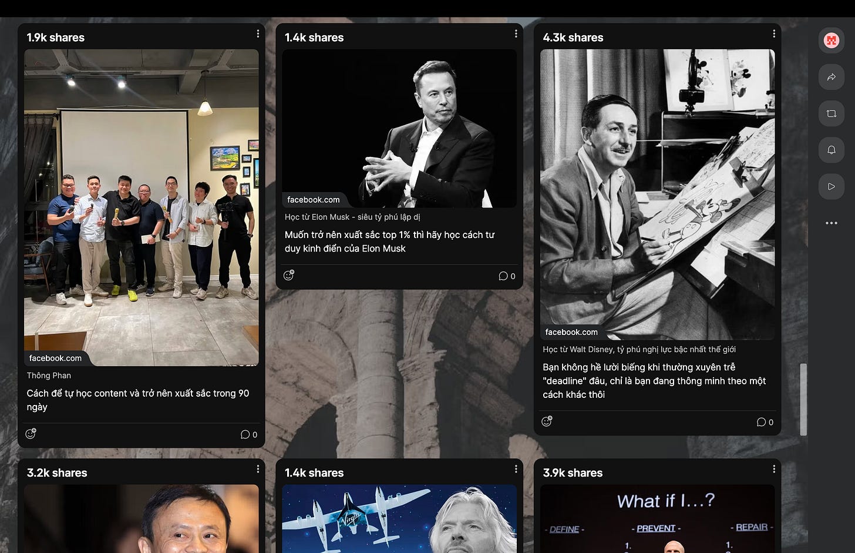855x553 pixels.
Task: Open options menu on 3.9k shares card
Action: click(x=774, y=469)
